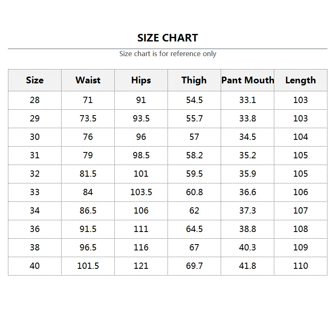Screen dimensions: 335x335
Task: Select thigh value 69.7
Action: (x=194, y=266)
